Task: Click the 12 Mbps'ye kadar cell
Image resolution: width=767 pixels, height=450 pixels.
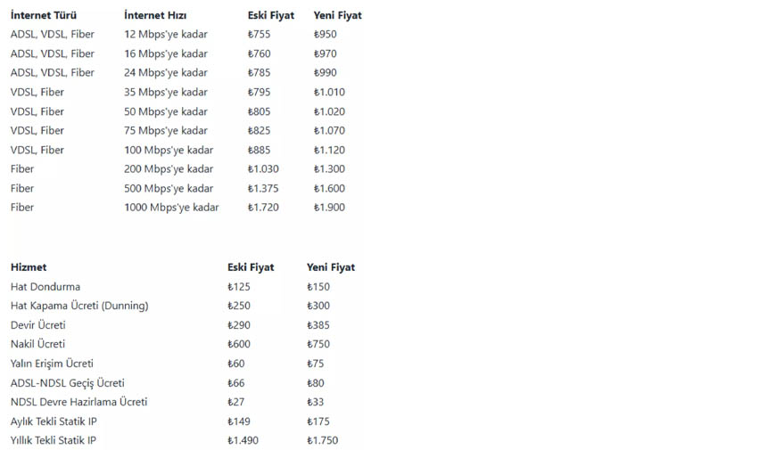Action: click(166, 34)
